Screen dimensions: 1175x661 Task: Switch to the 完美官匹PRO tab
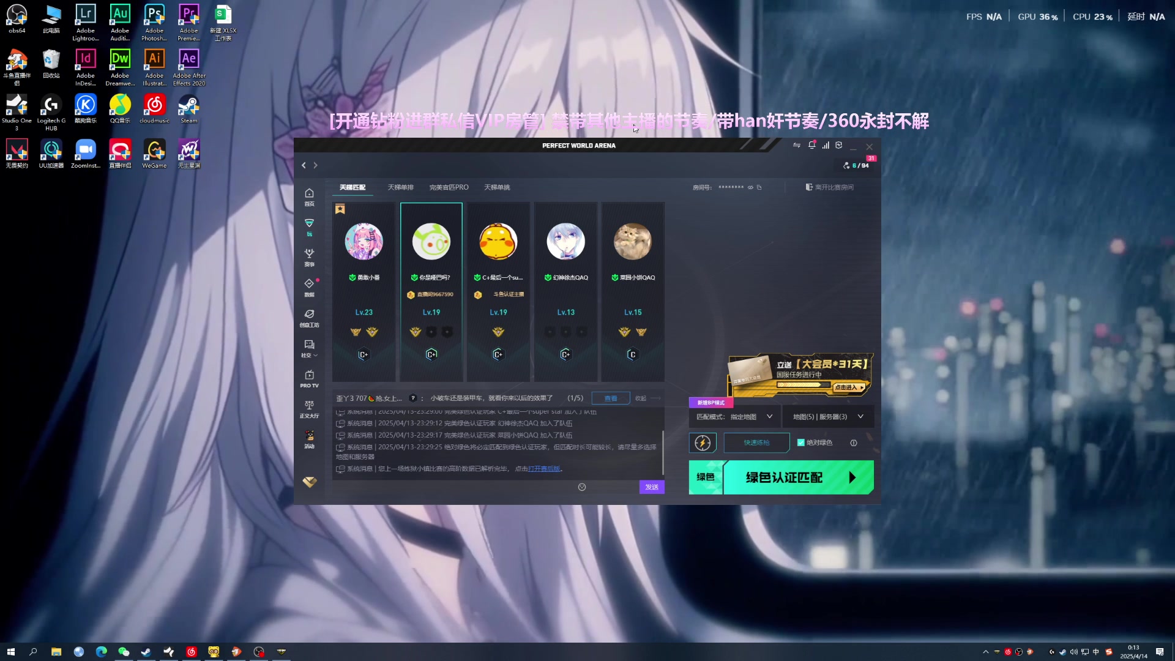click(x=449, y=187)
